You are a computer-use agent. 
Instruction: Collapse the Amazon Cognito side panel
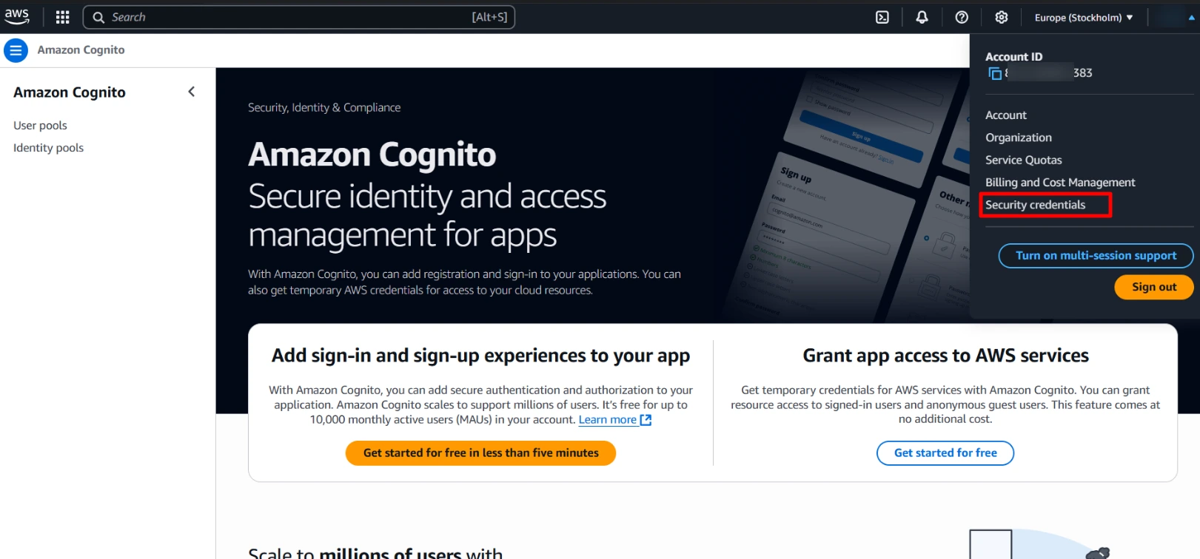point(191,92)
